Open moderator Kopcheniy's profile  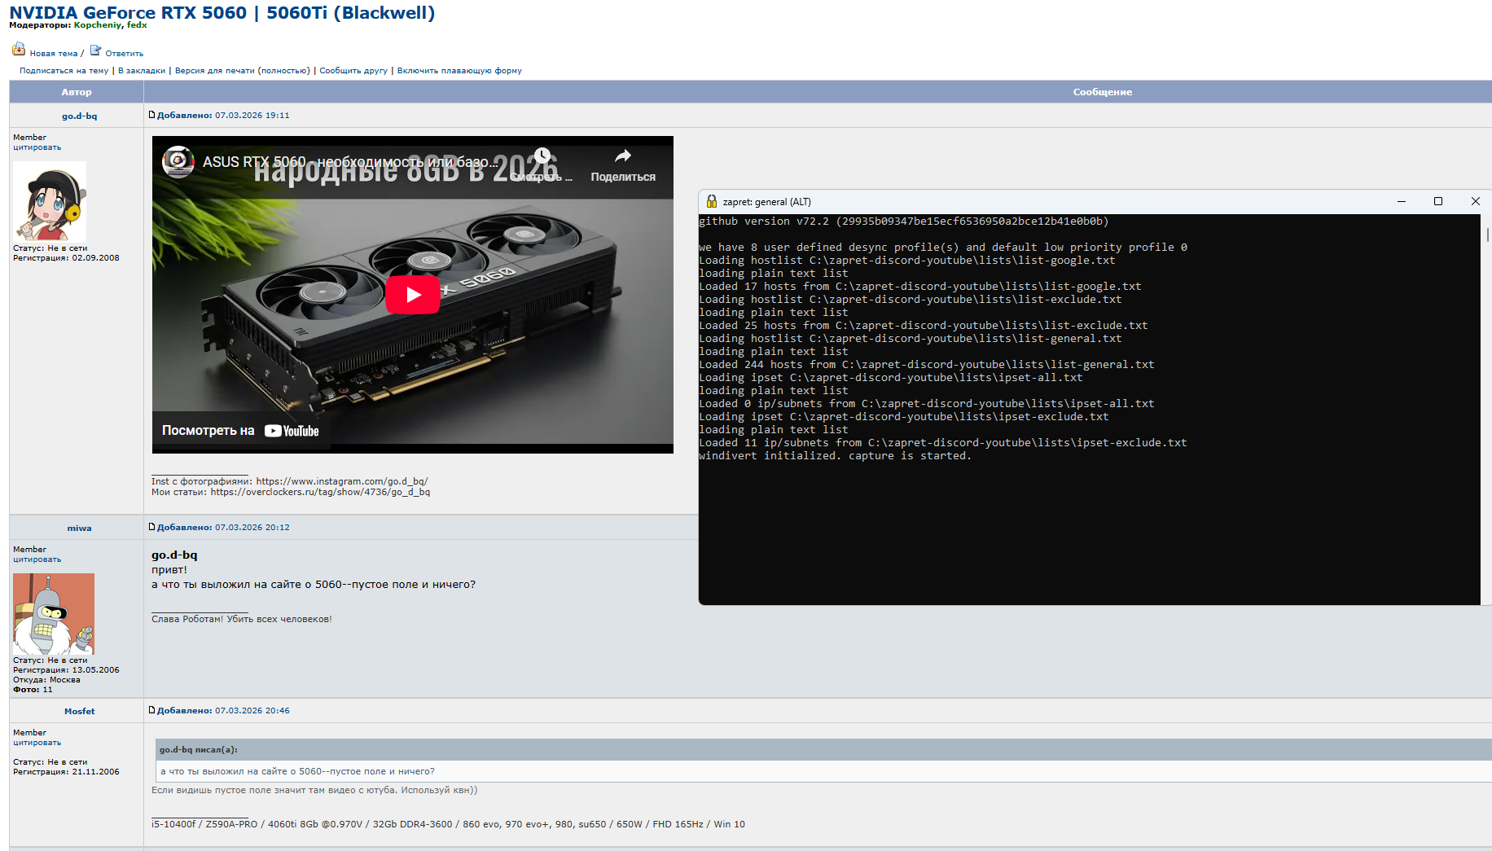(x=98, y=25)
